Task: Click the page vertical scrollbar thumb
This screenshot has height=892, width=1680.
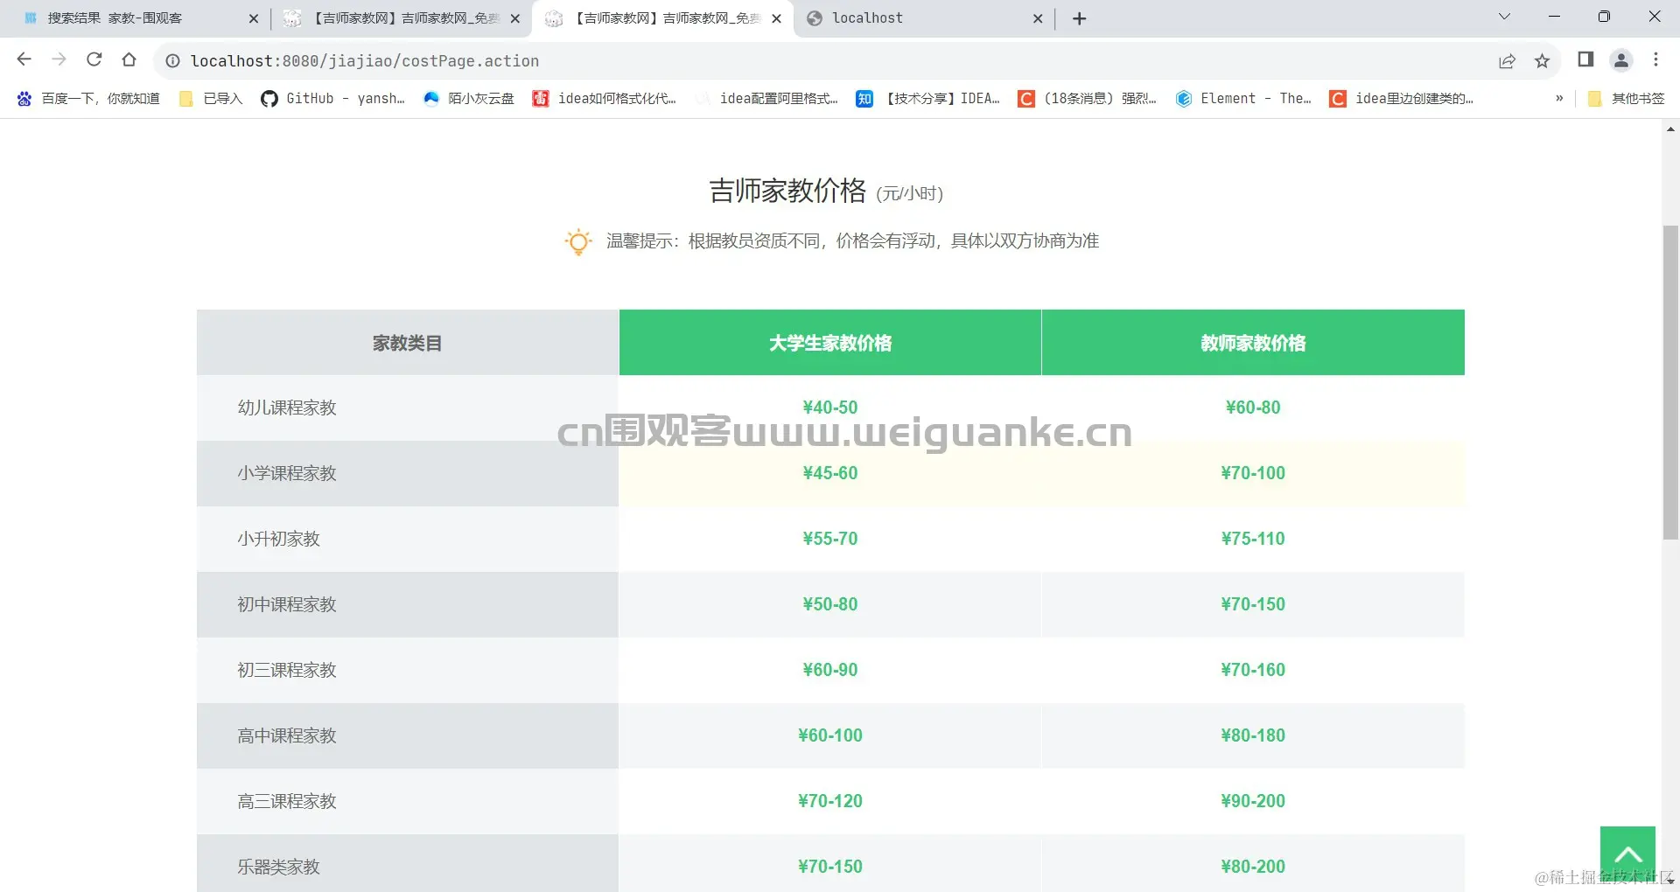Action: tap(1670, 382)
